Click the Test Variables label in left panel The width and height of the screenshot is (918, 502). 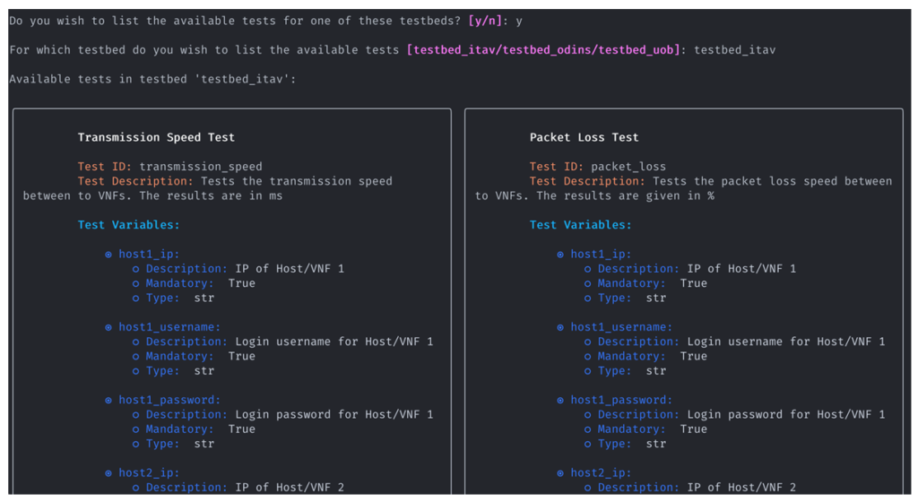coord(129,225)
